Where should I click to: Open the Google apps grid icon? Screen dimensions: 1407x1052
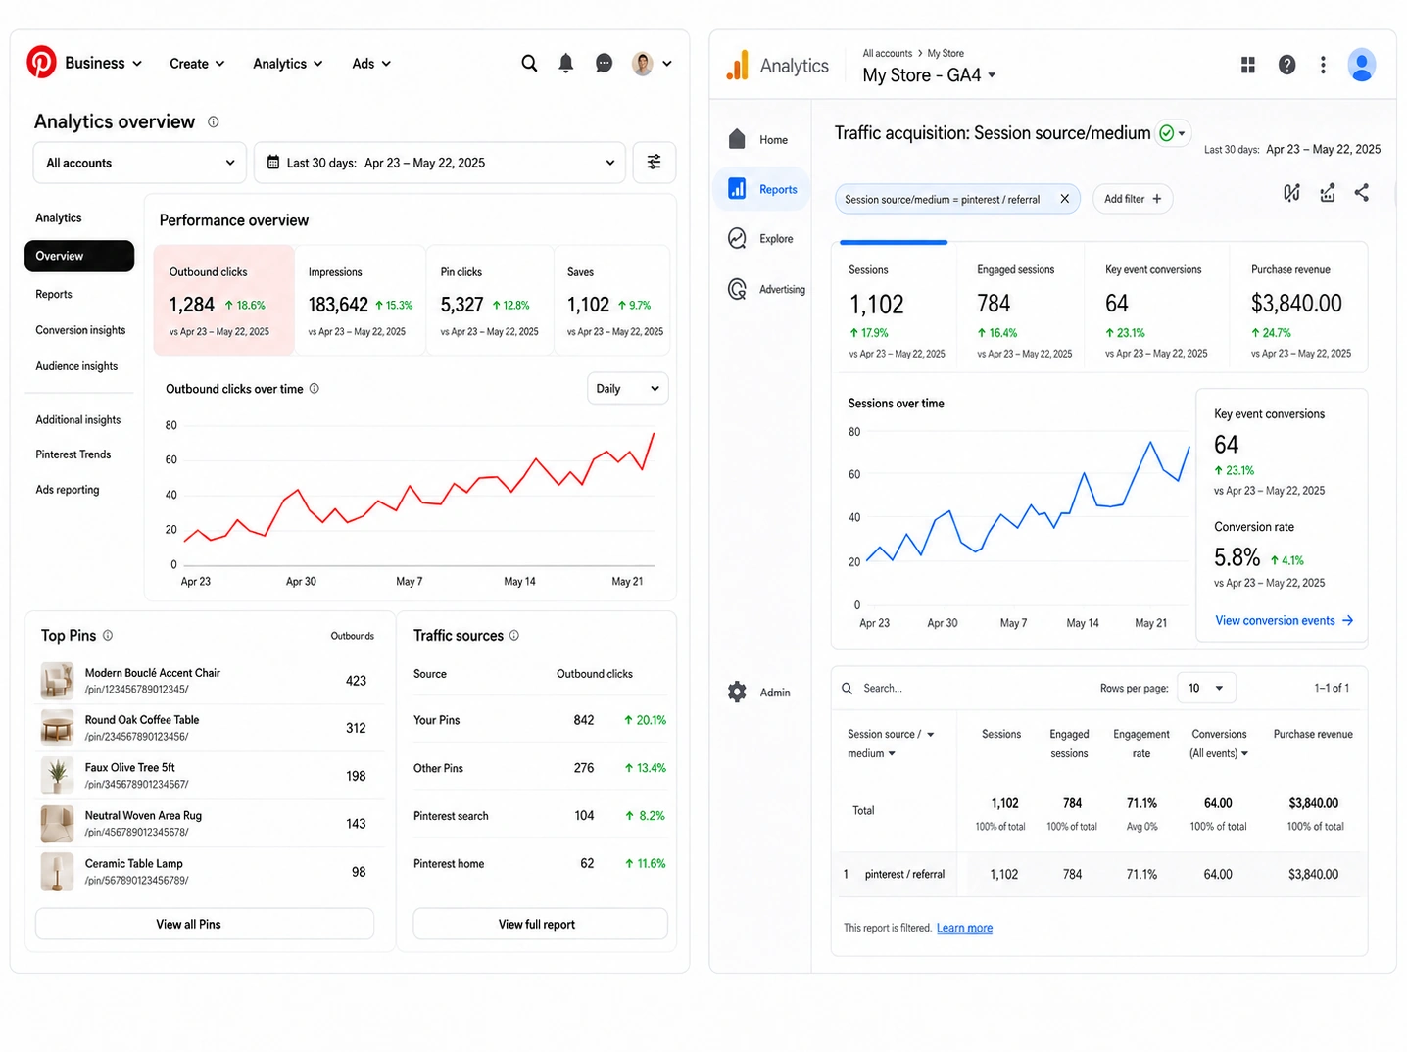(1248, 65)
